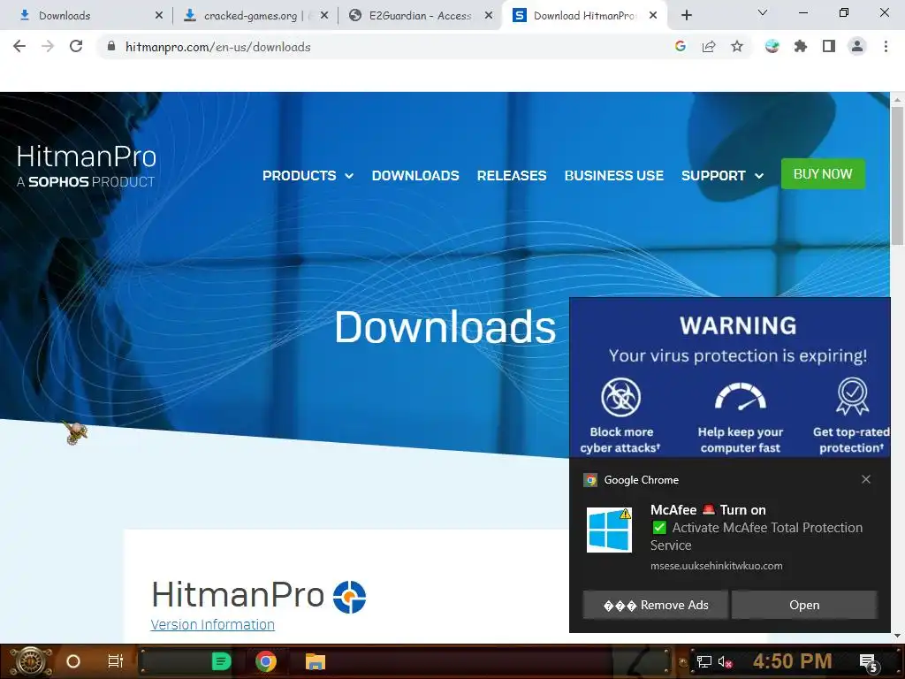
Task: Open the globe extension icon
Action: [x=772, y=46]
